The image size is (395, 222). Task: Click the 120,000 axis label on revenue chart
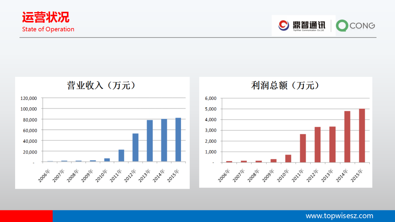tap(29, 98)
